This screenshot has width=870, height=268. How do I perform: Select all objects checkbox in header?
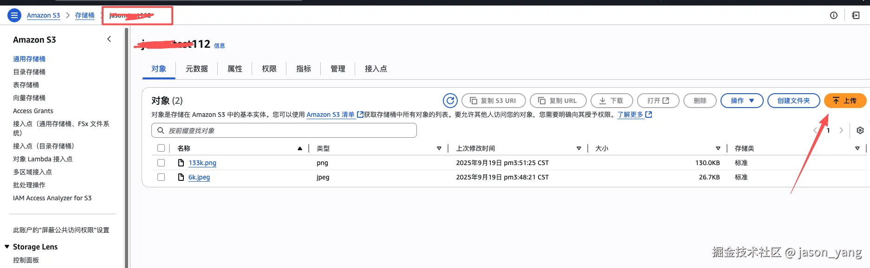click(161, 148)
